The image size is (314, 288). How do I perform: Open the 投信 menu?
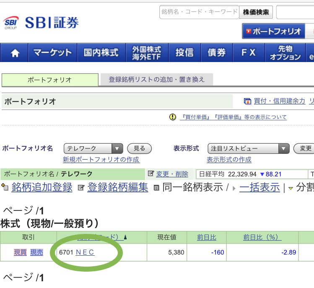[x=184, y=53]
